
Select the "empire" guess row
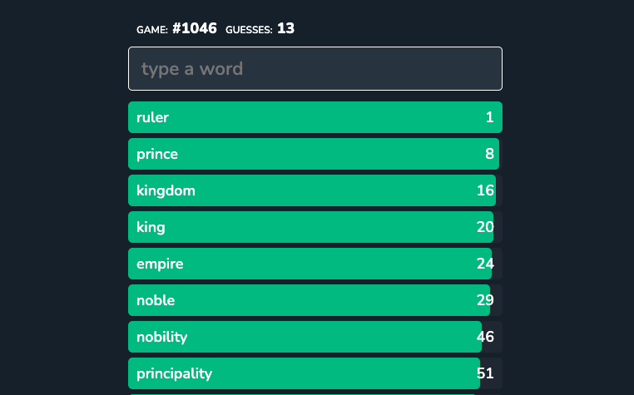click(x=315, y=264)
